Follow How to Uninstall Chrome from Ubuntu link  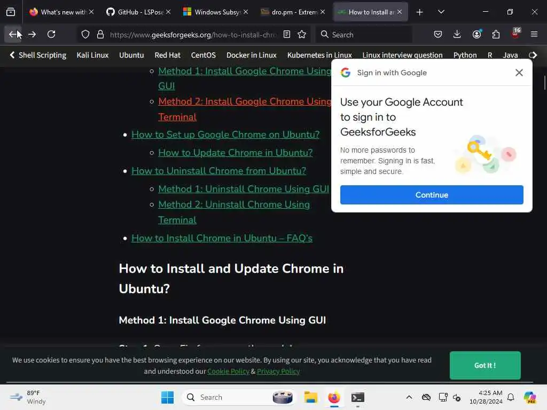coord(218,171)
